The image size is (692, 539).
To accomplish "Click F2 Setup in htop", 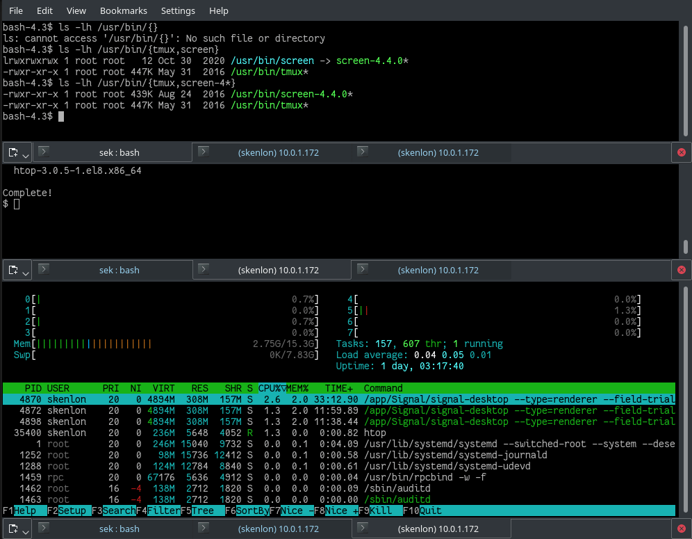I will (x=69, y=510).
